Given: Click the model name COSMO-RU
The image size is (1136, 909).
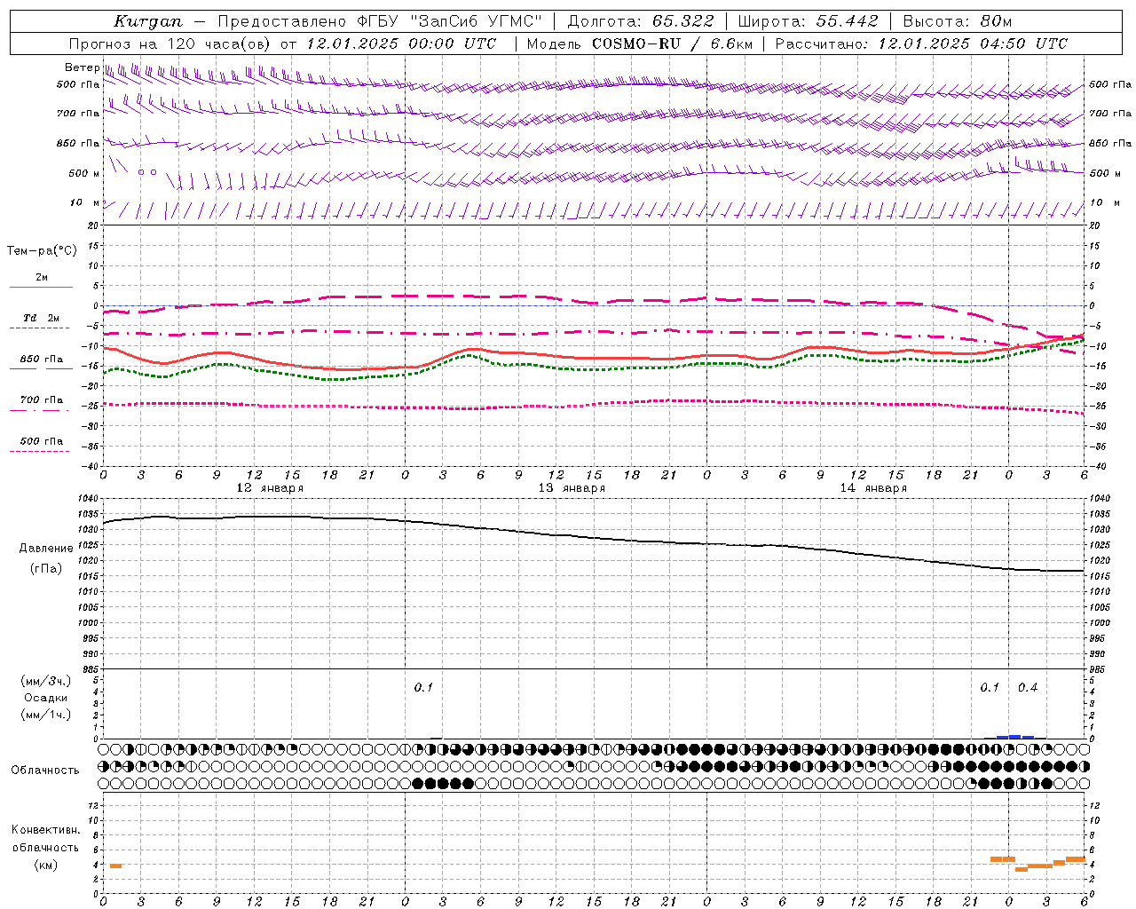Looking at the screenshot, I should click(x=635, y=43).
